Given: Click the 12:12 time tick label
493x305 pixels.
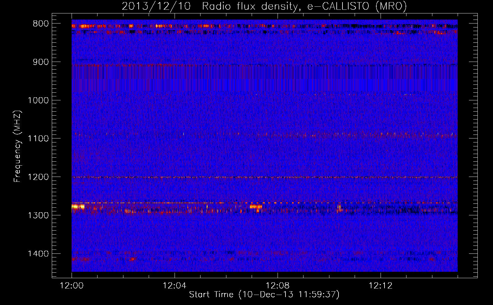Looking at the screenshot, I should point(381,286).
